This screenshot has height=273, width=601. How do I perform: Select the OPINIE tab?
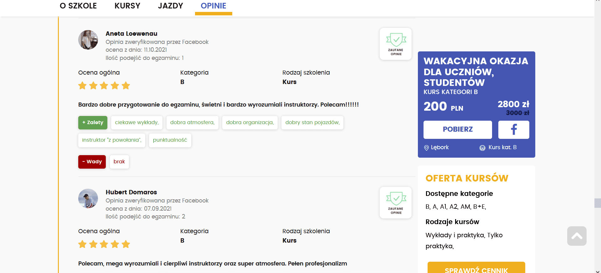click(213, 6)
